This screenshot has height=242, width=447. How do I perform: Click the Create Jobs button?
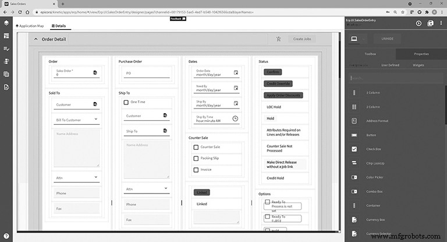pos(302,39)
